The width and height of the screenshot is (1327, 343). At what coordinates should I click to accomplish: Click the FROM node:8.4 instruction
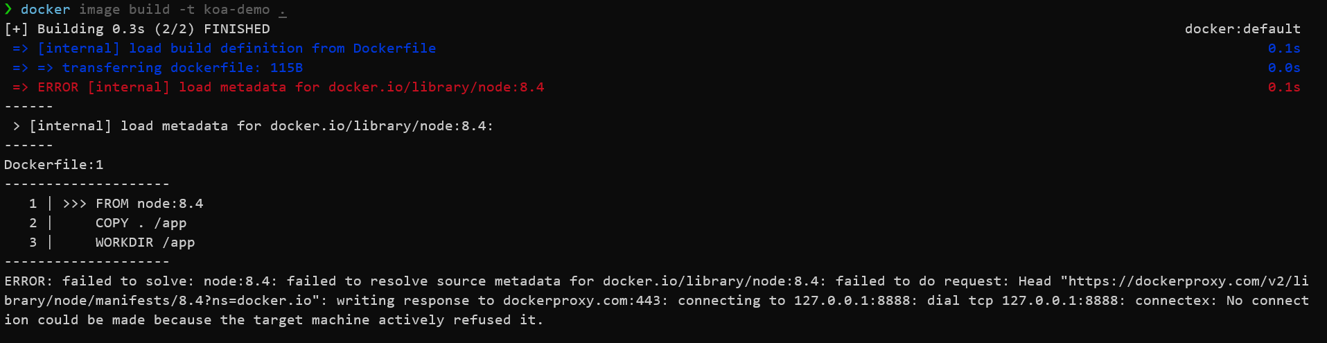coord(149,204)
